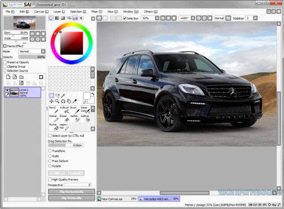Choose the SelPen tool
This screenshot has width=284, height=209.
tap(75, 118)
